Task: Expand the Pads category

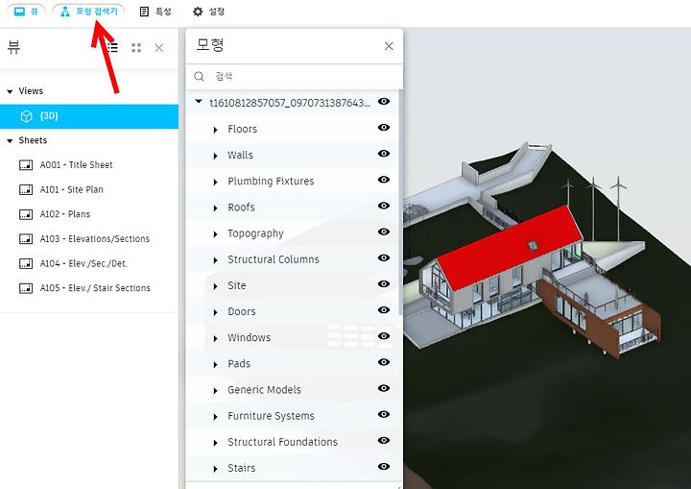Action: click(x=215, y=364)
